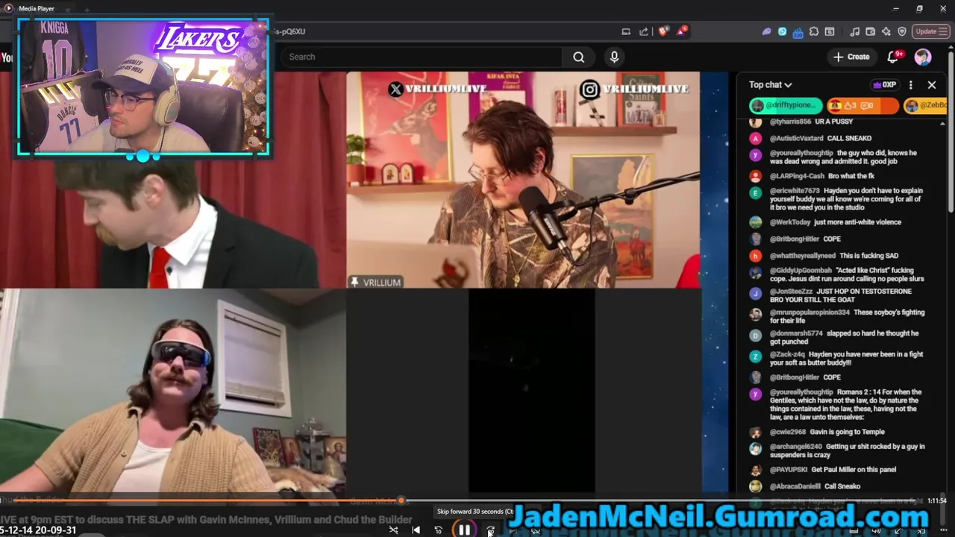Click the X logo next to VRILLIUMLIVE

396,89
